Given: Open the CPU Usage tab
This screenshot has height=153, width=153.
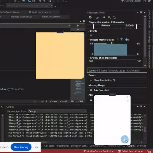Looking at the screenshot, I should point(133,71).
